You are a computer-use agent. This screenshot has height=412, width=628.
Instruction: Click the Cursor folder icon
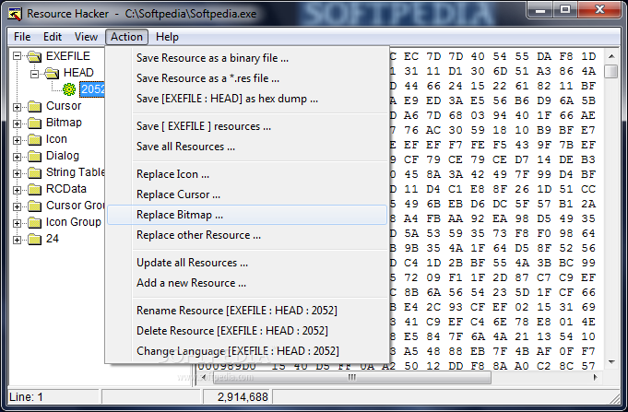34,106
